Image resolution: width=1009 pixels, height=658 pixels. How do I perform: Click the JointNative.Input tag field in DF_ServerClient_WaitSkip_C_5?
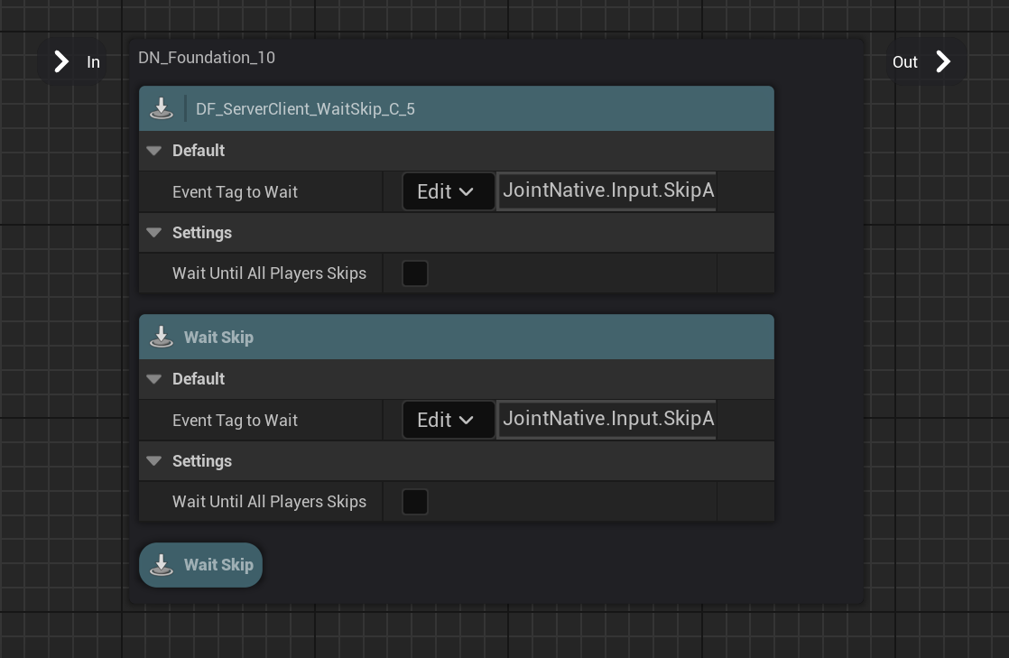[607, 191]
